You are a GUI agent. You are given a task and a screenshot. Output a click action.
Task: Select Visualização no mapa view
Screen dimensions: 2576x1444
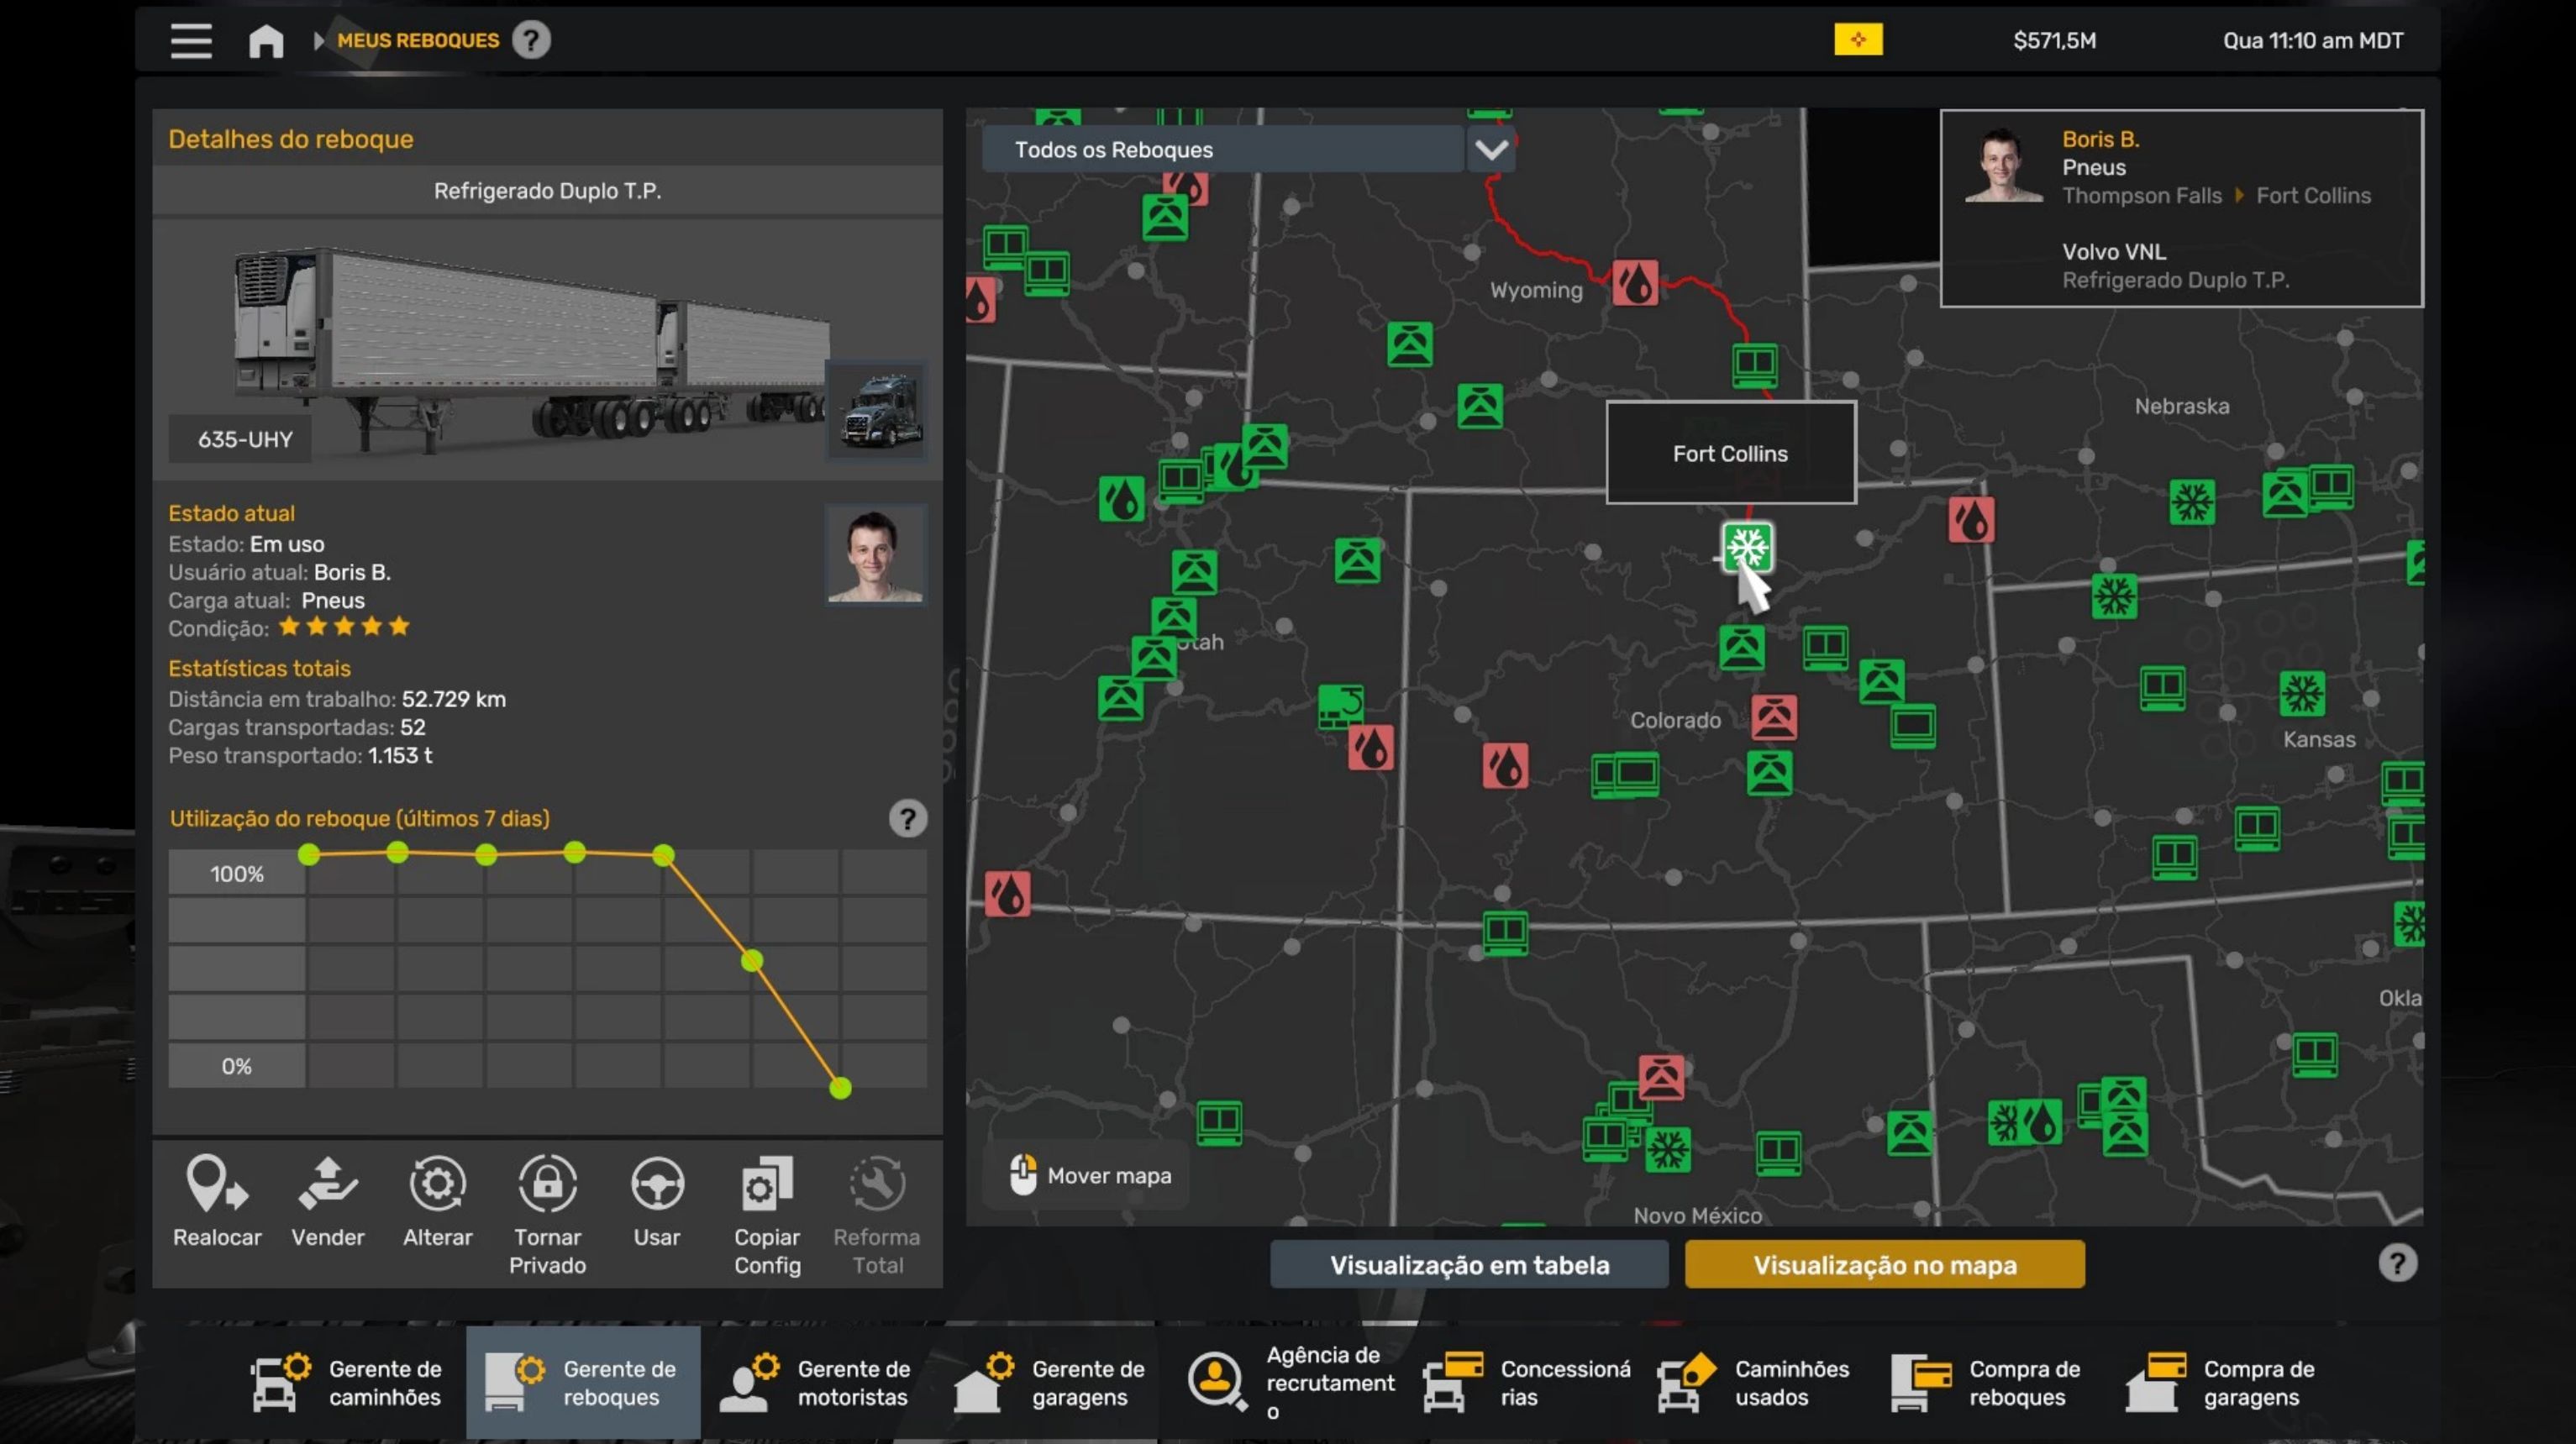1884,1265
